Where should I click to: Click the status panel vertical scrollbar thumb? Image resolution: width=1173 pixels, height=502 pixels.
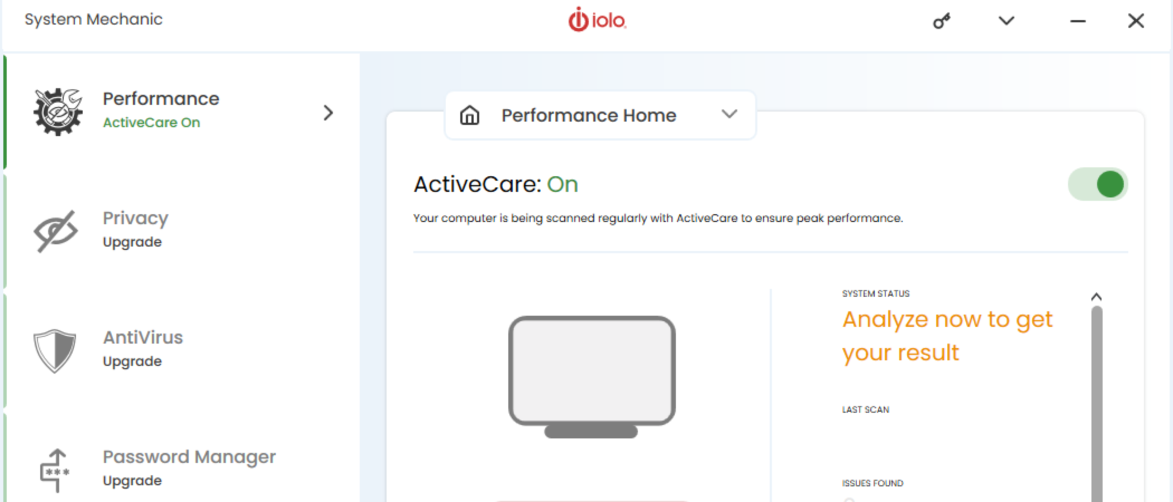[1097, 404]
